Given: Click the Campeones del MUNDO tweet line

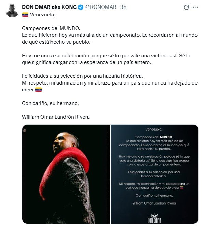Looking at the screenshot, I should pos(51,28).
